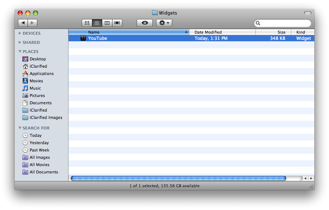This screenshot has width=329, height=210.
Task: Show files from Today
Action: (32, 135)
